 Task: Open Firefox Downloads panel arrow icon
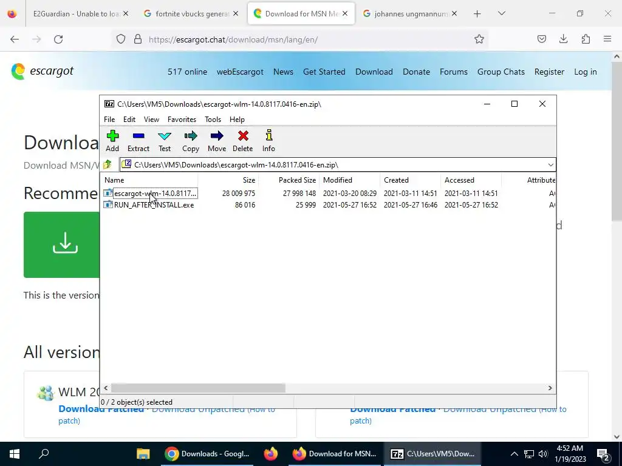pos(563,39)
